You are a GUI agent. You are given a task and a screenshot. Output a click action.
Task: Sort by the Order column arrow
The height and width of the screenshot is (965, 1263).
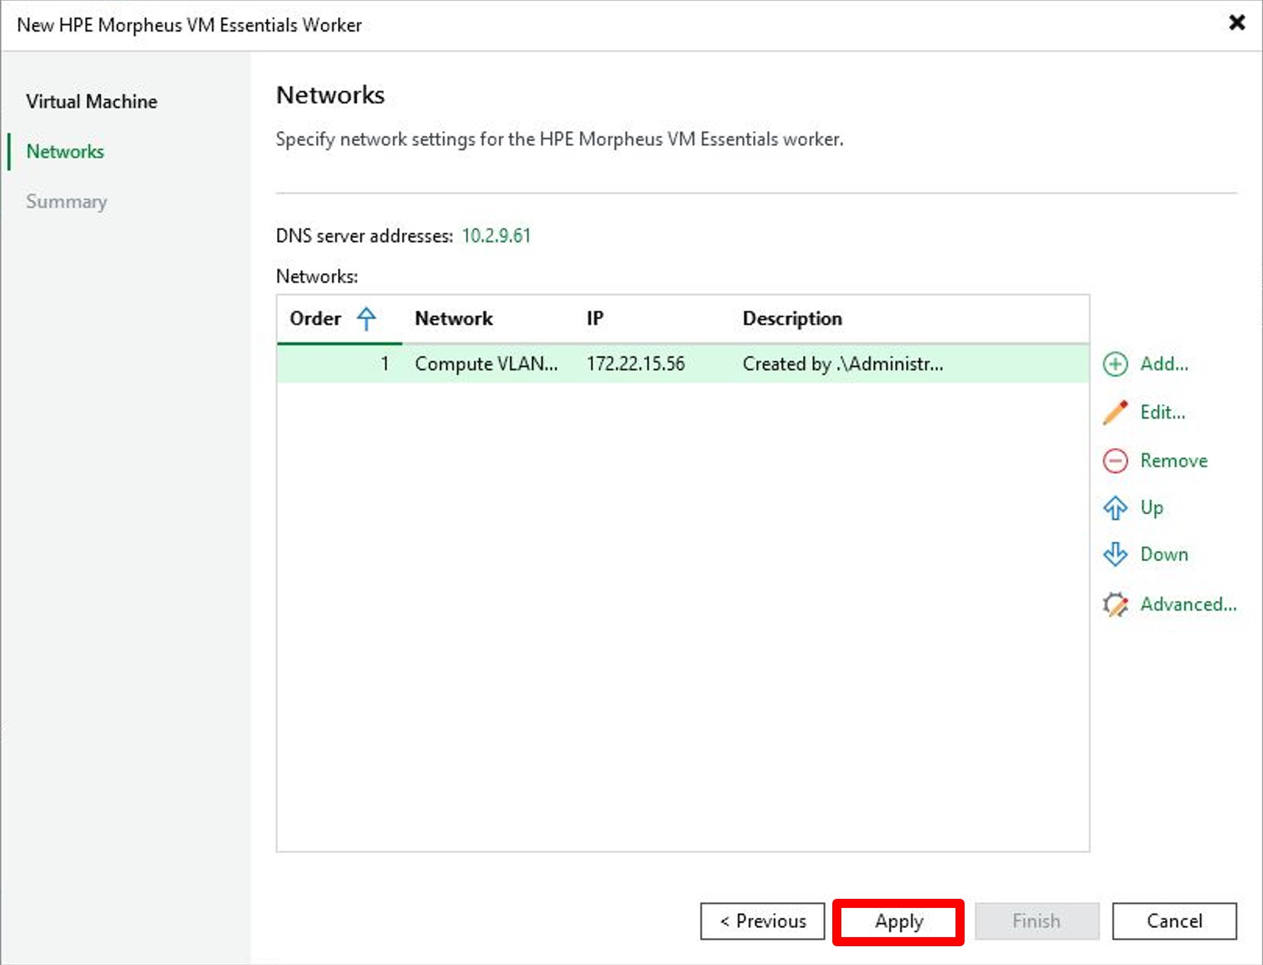367,318
